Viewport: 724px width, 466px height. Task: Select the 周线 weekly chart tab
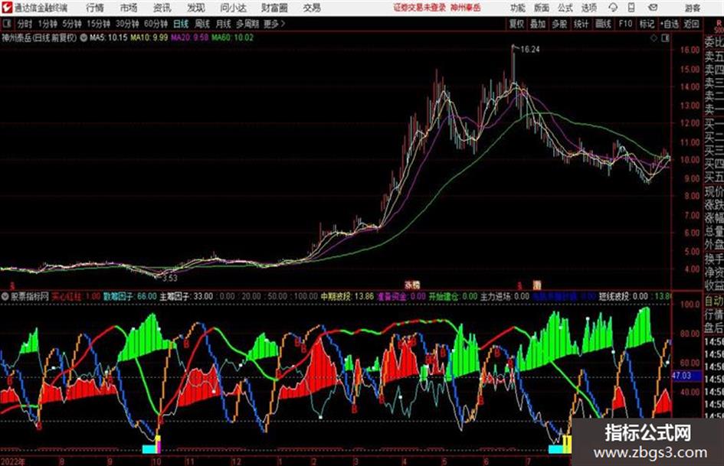201,24
